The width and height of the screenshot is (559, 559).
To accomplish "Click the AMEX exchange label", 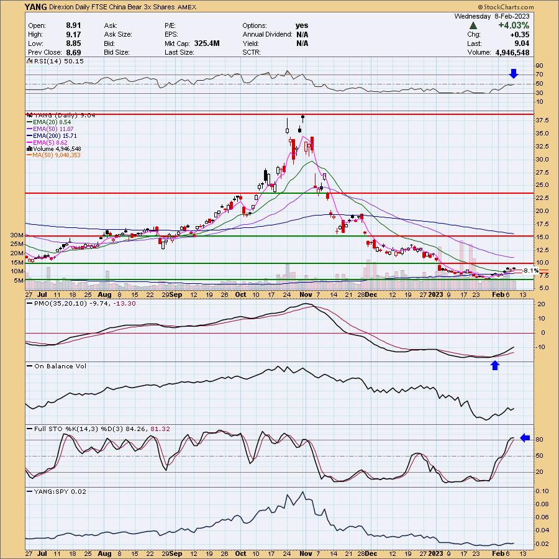I will [x=186, y=7].
